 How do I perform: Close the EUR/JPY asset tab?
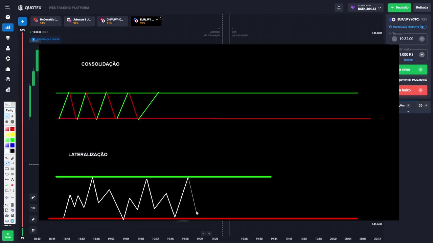(161, 17)
